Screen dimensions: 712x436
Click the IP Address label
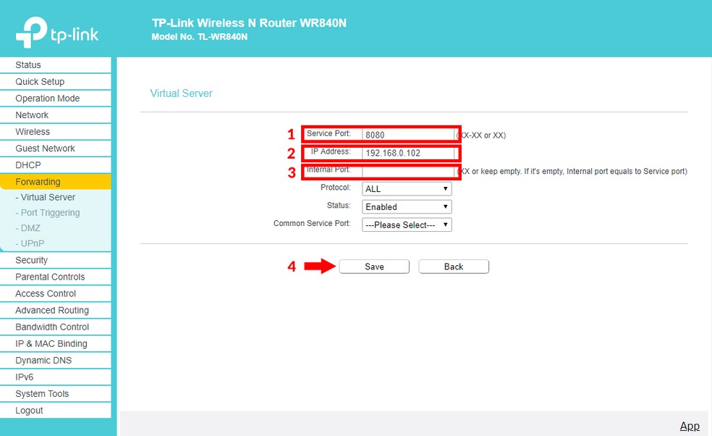point(331,151)
